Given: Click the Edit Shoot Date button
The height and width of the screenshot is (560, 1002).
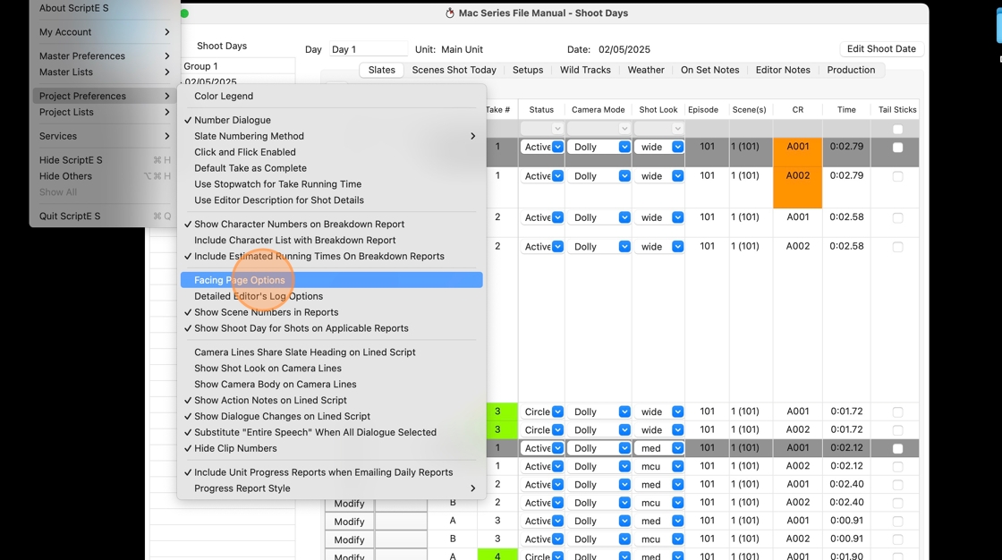Looking at the screenshot, I should [x=881, y=48].
